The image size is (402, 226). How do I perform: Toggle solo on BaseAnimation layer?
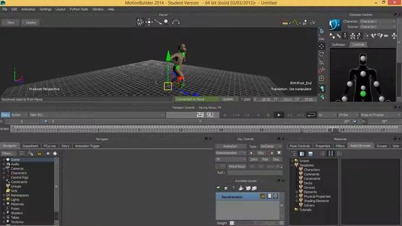pyautogui.click(x=275, y=196)
